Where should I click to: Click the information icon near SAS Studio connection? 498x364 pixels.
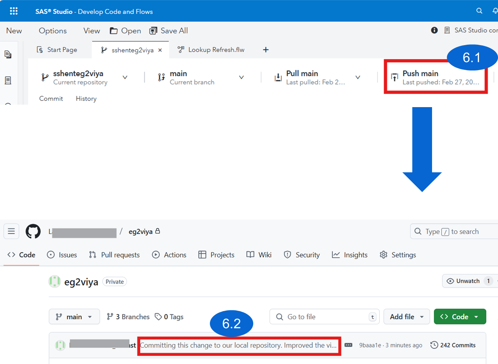[434, 30]
